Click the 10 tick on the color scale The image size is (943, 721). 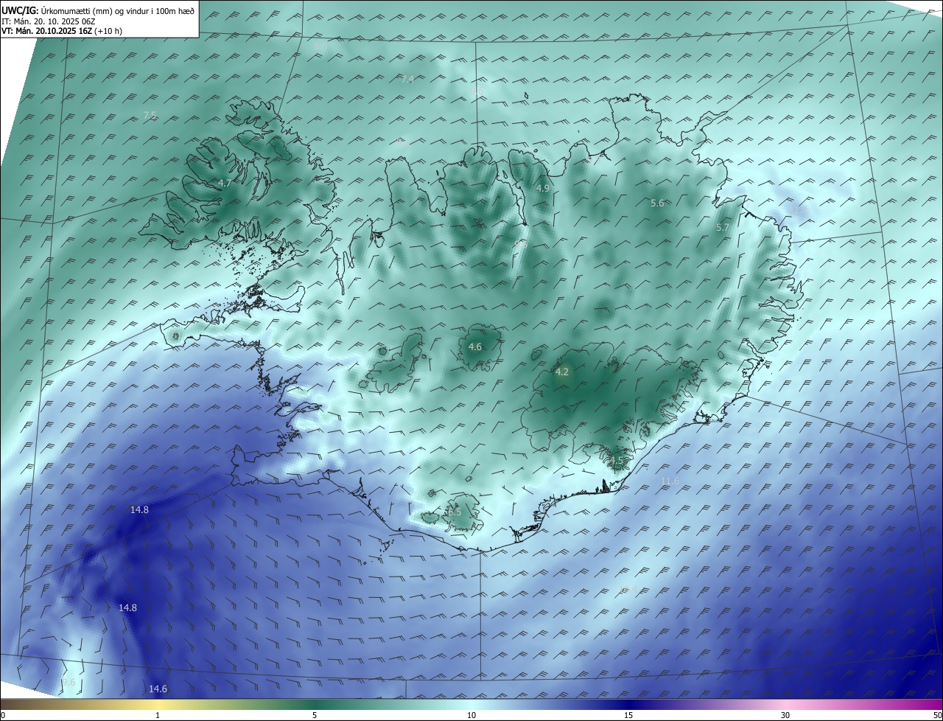point(471,715)
